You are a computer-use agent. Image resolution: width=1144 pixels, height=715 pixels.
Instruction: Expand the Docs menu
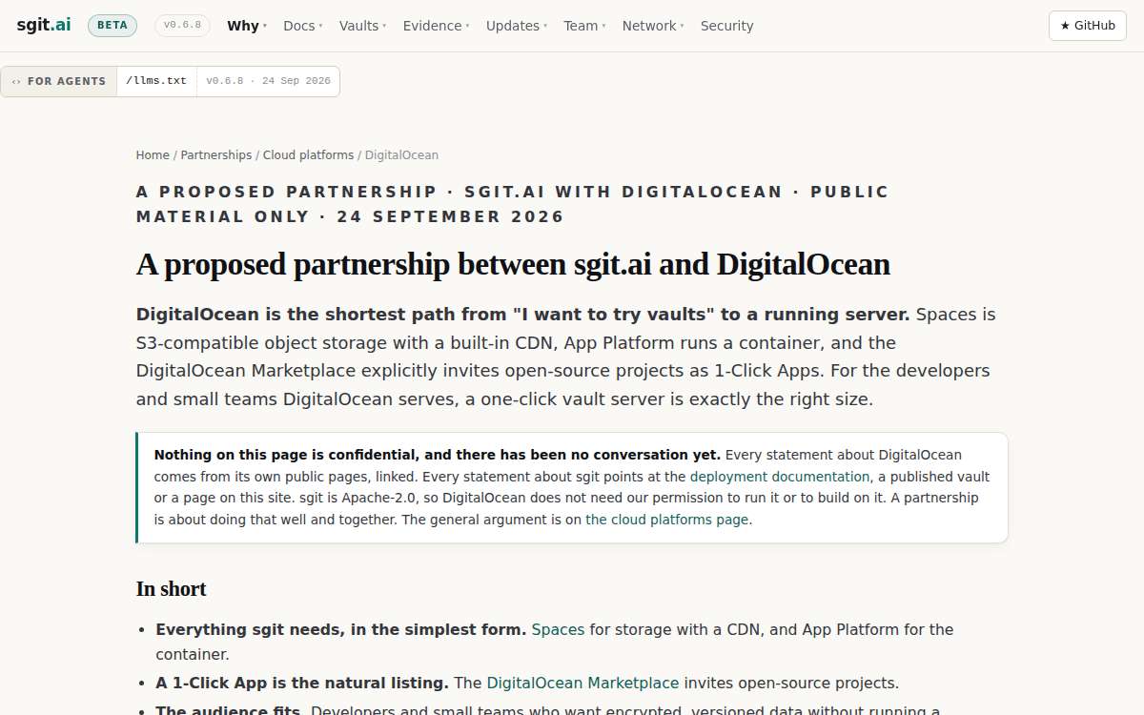point(303,26)
